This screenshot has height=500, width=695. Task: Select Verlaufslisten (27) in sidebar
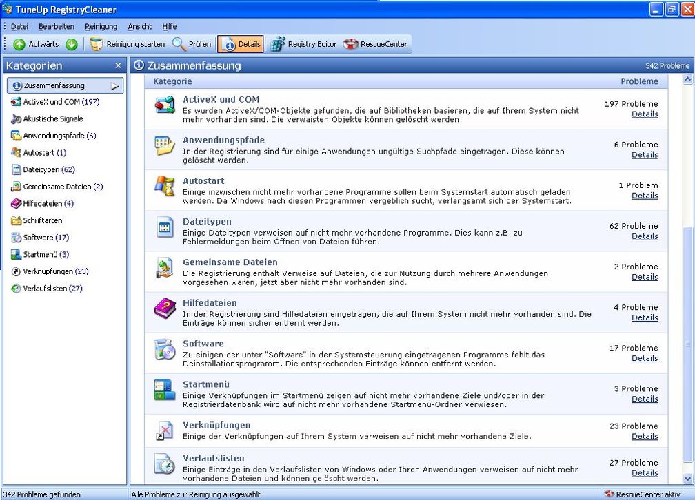[47, 289]
